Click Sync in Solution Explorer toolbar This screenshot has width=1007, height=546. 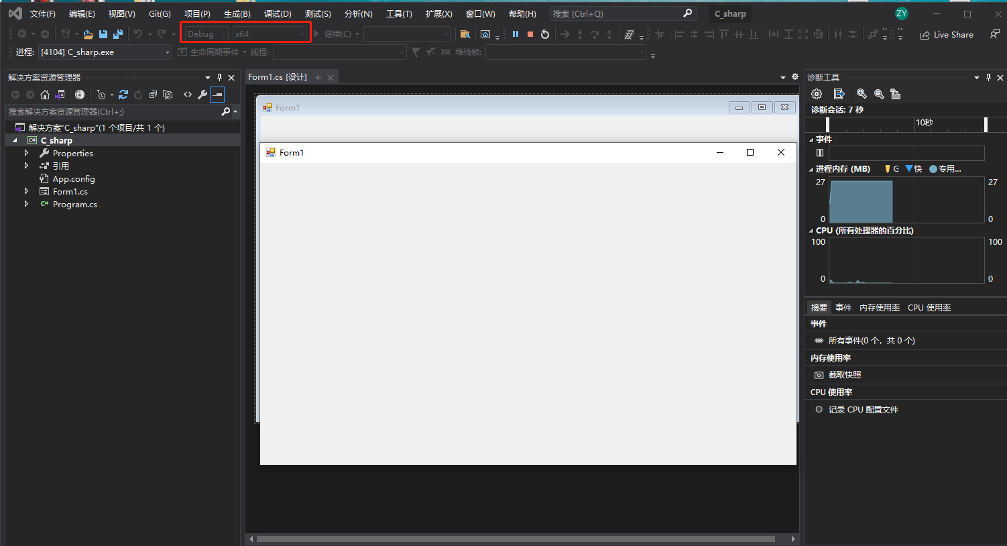click(x=123, y=95)
